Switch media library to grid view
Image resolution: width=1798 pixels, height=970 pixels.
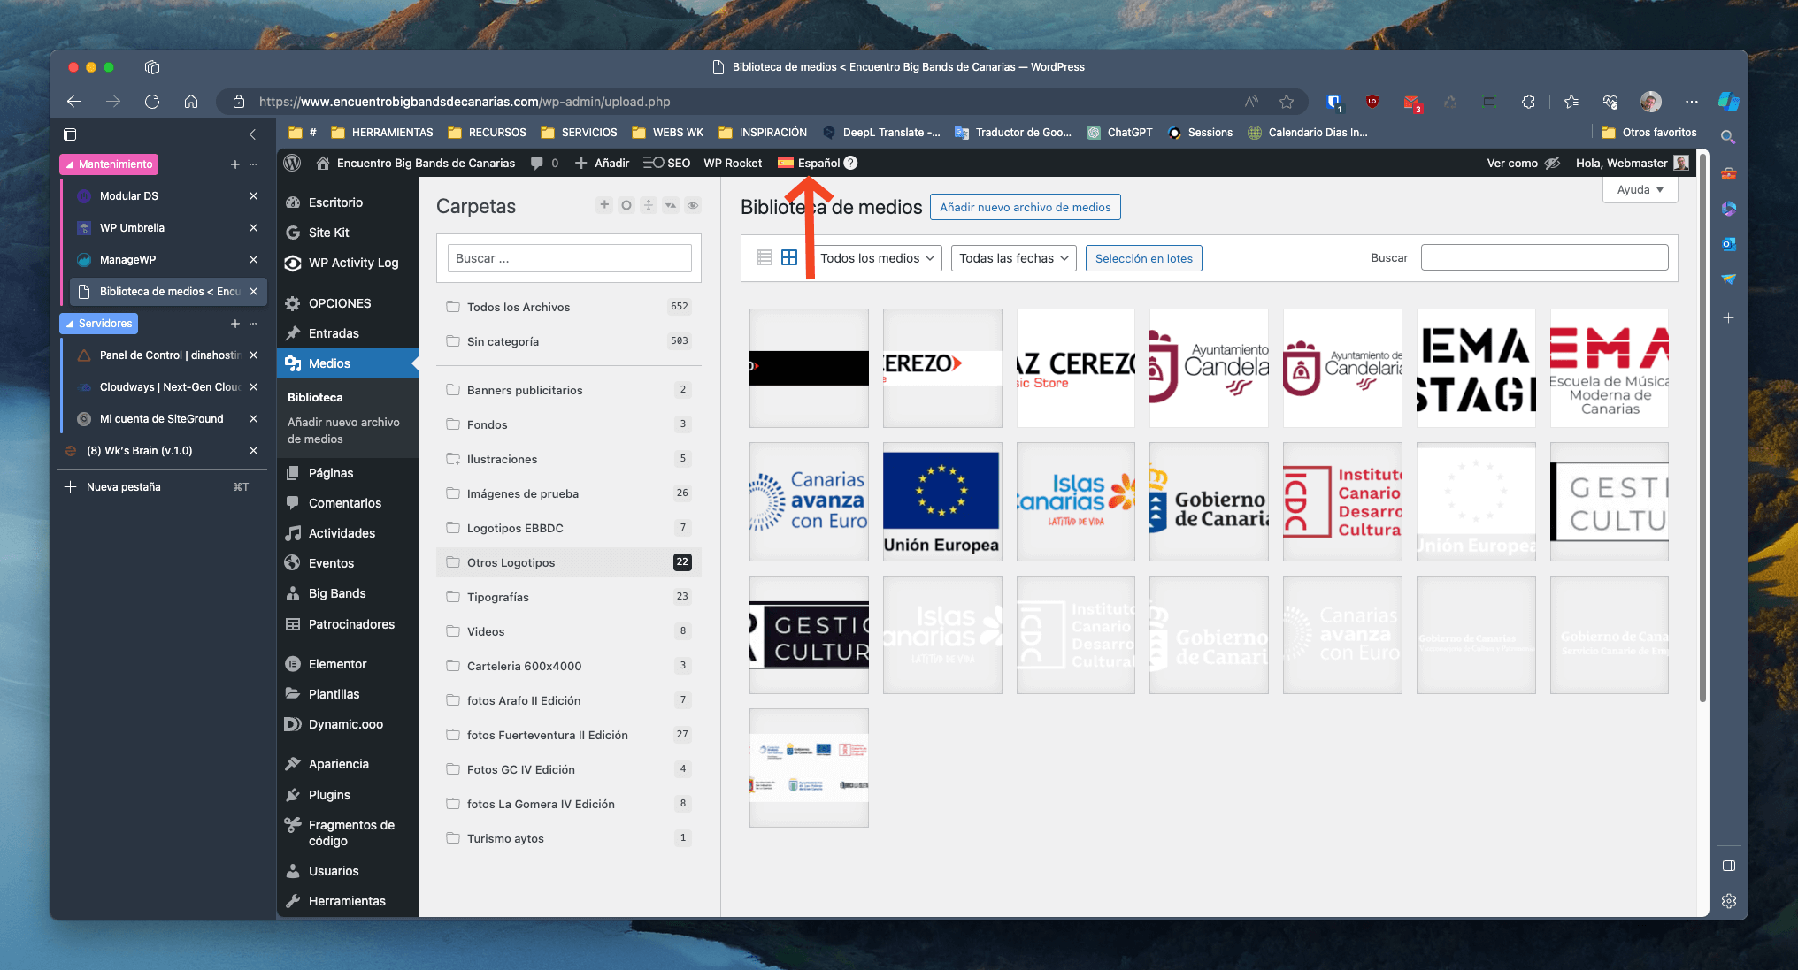point(789,257)
